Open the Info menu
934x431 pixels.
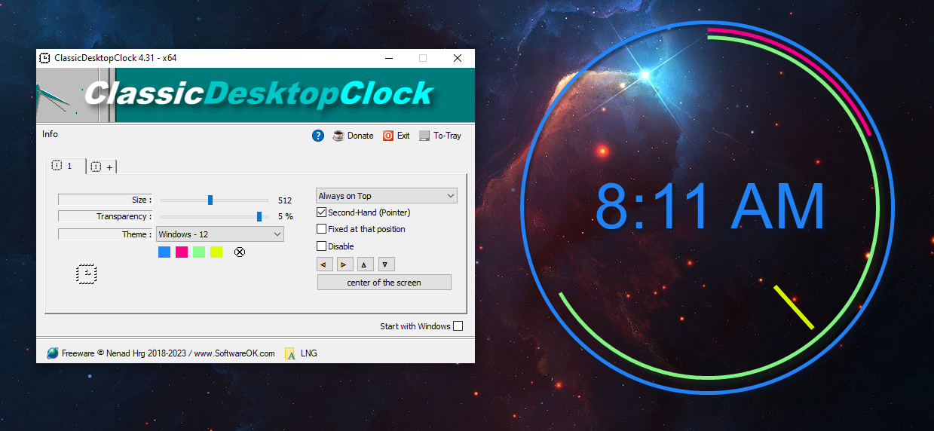point(50,134)
